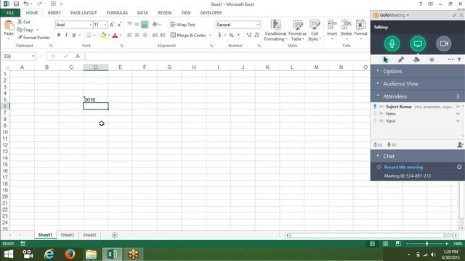Image resolution: width=465 pixels, height=261 pixels.
Task: Open fill color highlight swatch
Action: [103, 36]
